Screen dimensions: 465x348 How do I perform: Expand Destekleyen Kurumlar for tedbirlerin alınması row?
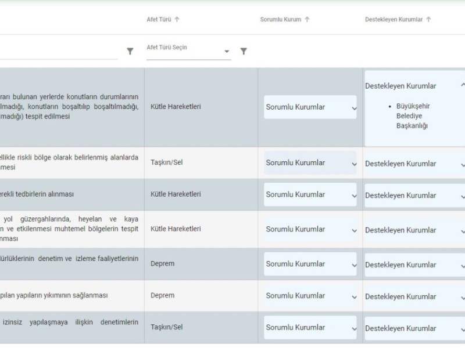(414, 195)
